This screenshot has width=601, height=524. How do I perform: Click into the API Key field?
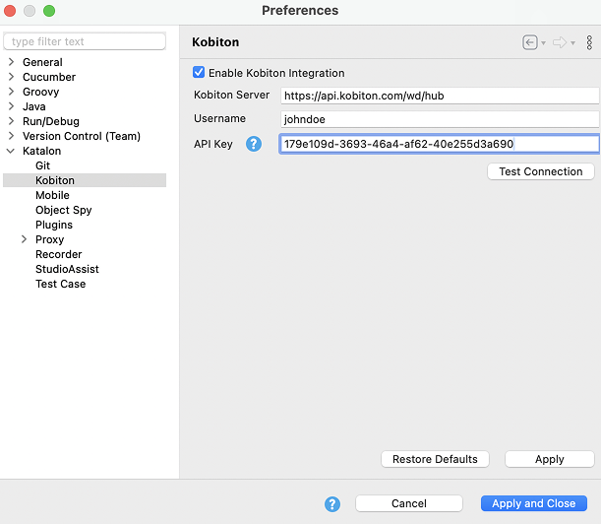tap(440, 144)
